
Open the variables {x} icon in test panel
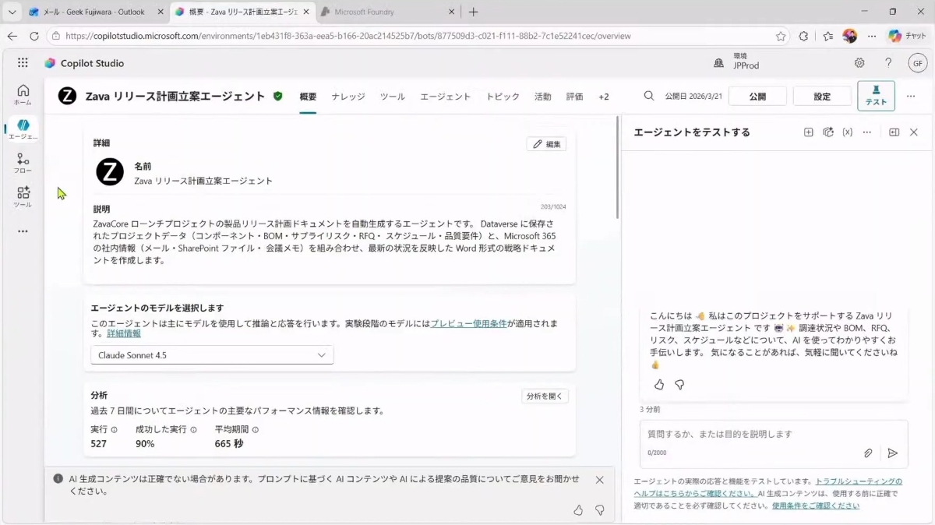coord(847,132)
